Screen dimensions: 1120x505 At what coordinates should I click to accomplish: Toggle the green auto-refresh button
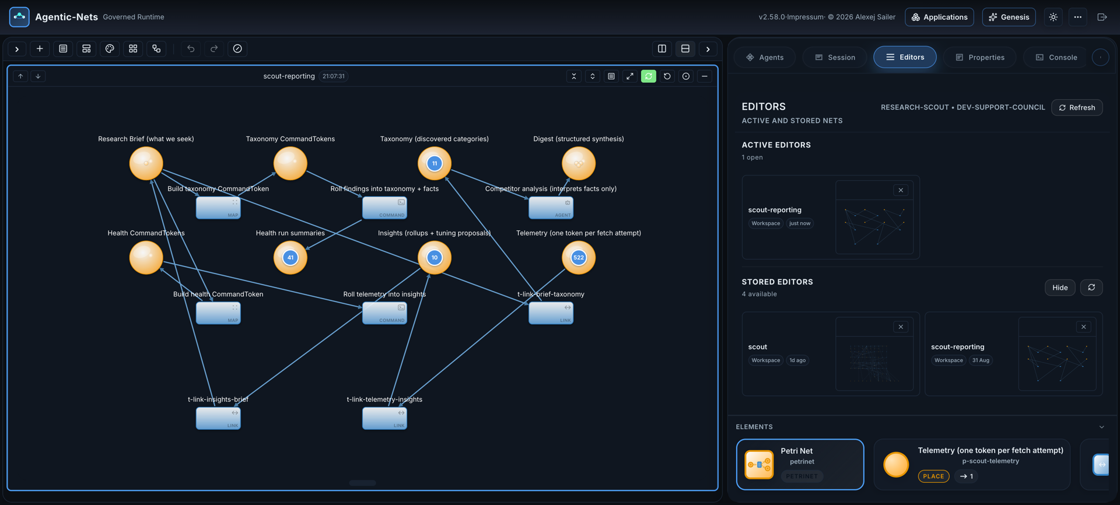(649, 76)
